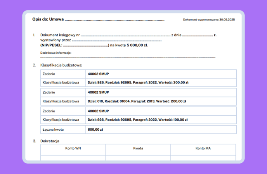
Task: Click the dotted field after "Dokument księgowy nr"
Action: pos(126,35)
